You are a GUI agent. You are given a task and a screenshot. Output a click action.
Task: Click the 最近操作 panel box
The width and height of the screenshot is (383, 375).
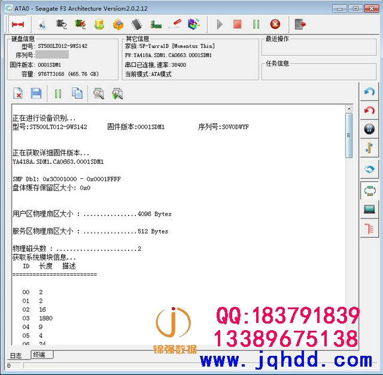pyautogui.click(x=319, y=47)
